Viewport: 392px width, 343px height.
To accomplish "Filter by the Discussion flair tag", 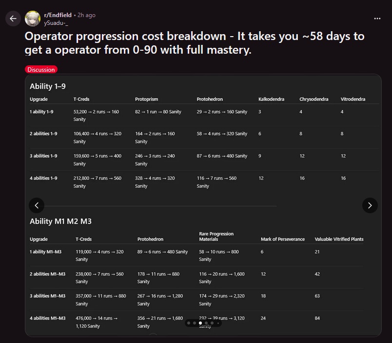I will 41,70.
